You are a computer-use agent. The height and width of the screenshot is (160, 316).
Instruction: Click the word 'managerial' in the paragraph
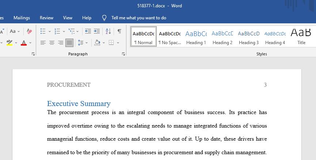[60, 139]
